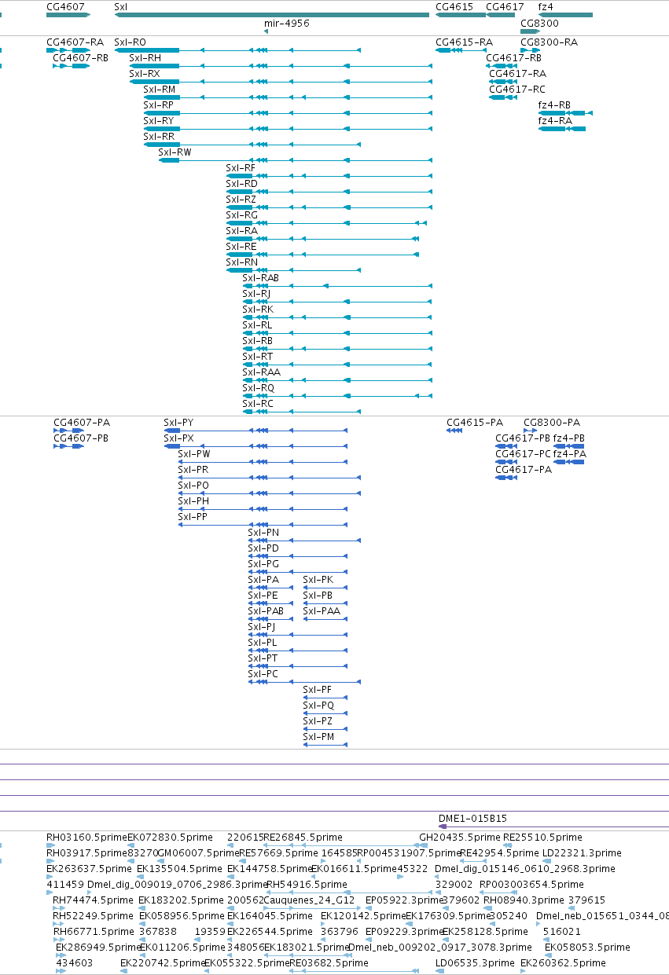Click the Sxl-RAA transcript label

coord(261,372)
